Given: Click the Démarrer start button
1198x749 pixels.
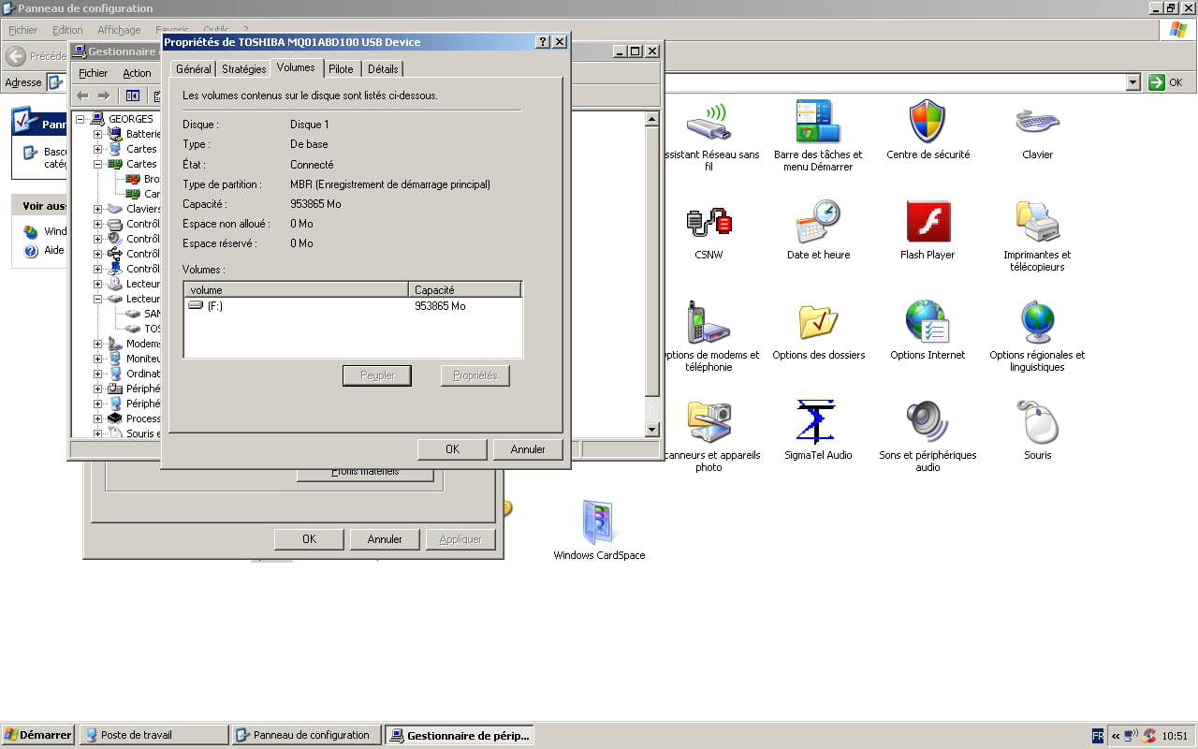Looking at the screenshot, I should tap(37, 735).
